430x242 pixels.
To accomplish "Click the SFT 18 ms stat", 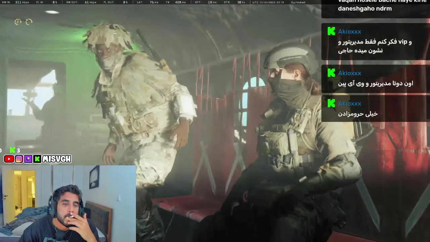I will pos(206,2).
